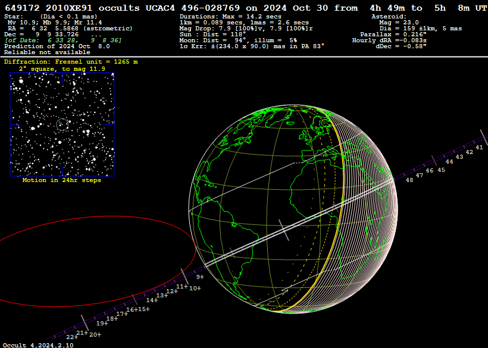Click the "Asteroid:" heading
The width and height of the screenshot is (488, 348).
[389, 17]
